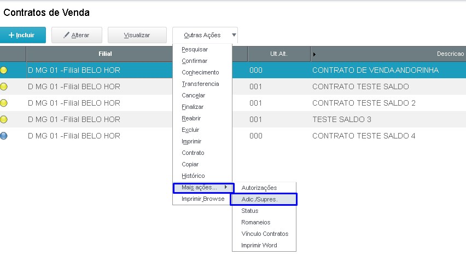Select CONTRATO DE VENDA ANDORINHA description
Image resolution: width=466 pixels, height=272 pixels.
[375, 70]
